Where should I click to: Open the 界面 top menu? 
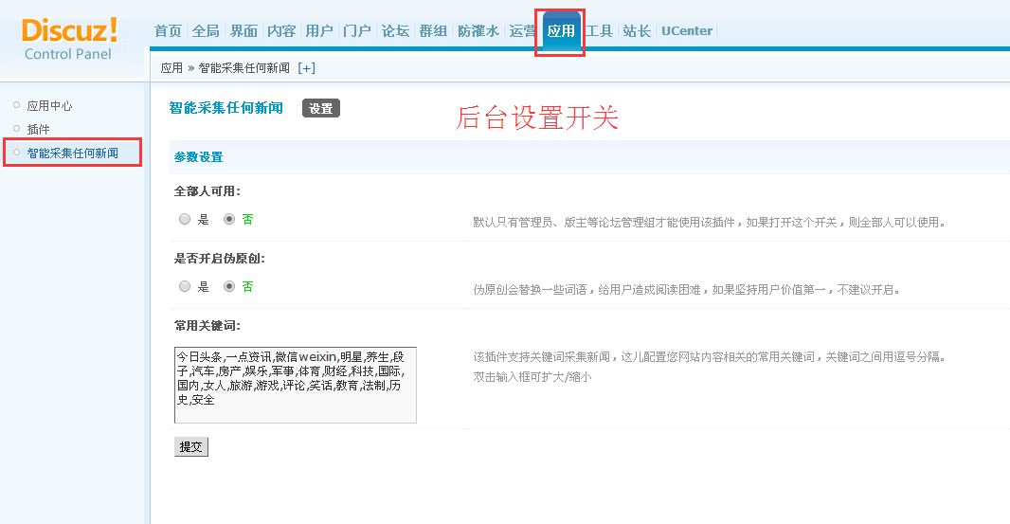click(x=243, y=31)
